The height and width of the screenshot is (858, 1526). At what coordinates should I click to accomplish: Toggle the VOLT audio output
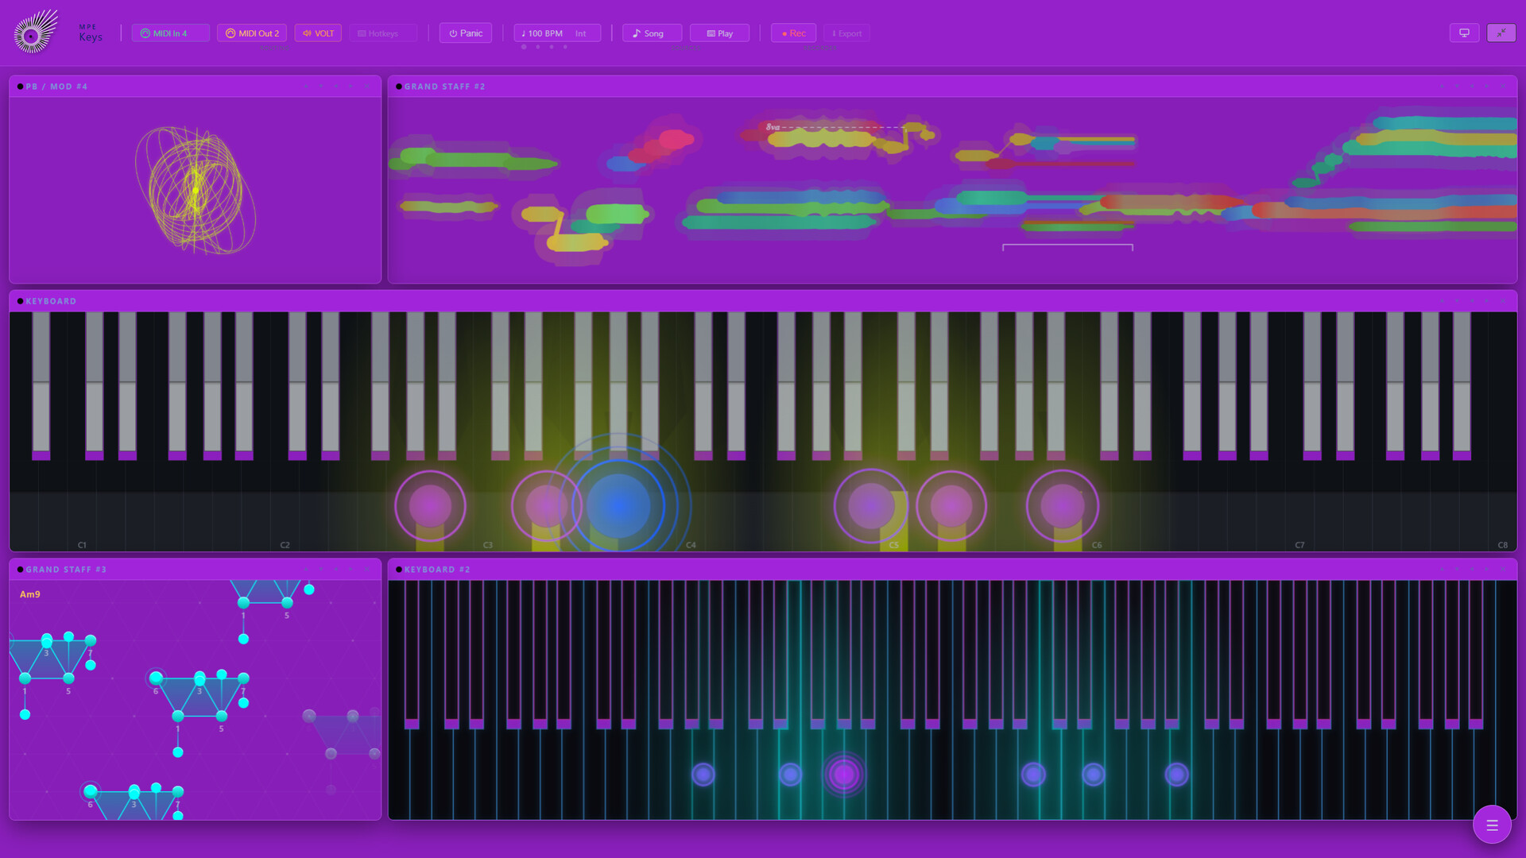pos(318,33)
